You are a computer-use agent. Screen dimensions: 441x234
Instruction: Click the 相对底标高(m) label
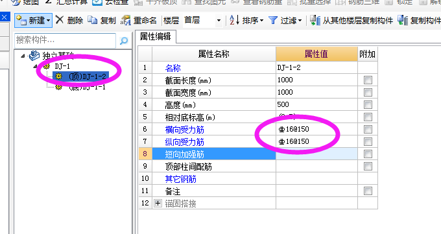coord(190,117)
